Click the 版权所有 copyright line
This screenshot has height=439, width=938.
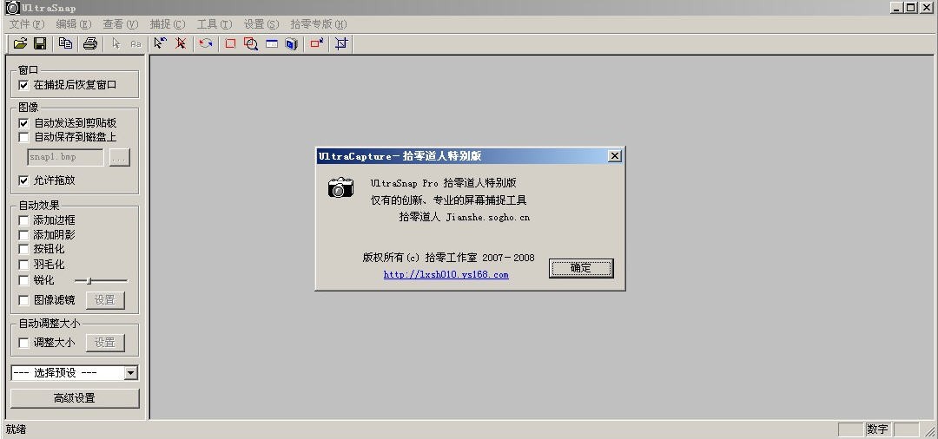(x=449, y=258)
